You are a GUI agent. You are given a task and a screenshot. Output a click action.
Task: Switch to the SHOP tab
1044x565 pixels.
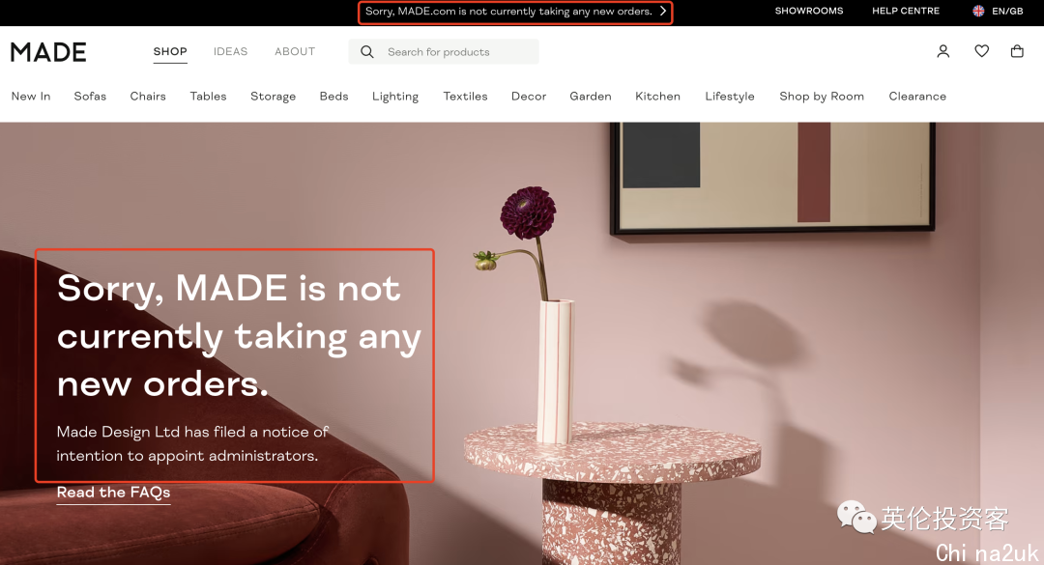click(x=170, y=52)
